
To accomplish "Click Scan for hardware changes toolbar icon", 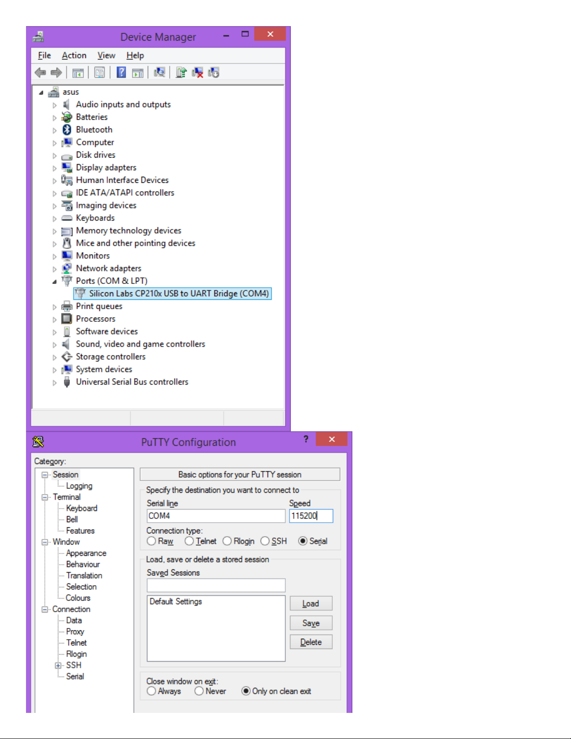I will pos(159,73).
